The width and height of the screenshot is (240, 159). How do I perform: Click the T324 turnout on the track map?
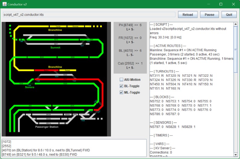[x=56, y=77]
